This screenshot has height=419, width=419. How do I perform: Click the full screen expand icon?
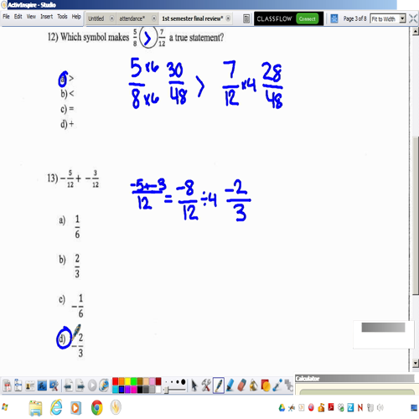click(413, 18)
